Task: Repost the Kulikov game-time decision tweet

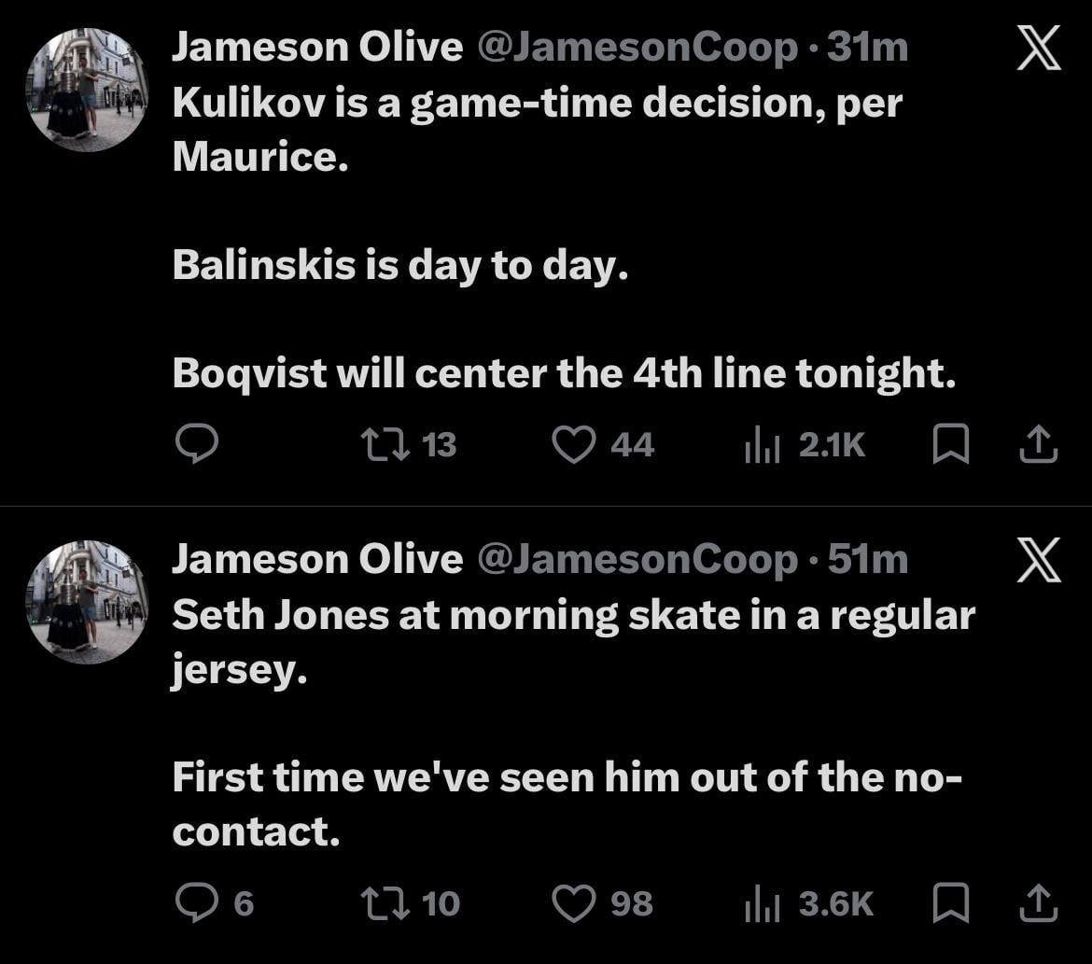Action: 384,445
